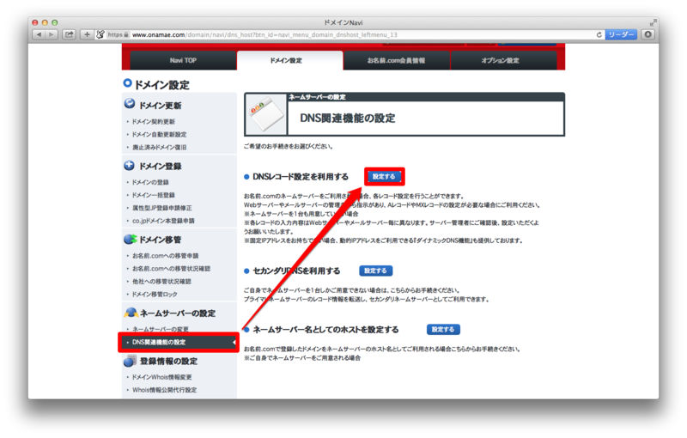Open the 属性型JP登録申請修正 link
The height and width of the screenshot is (438, 687).
coord(162,208)
